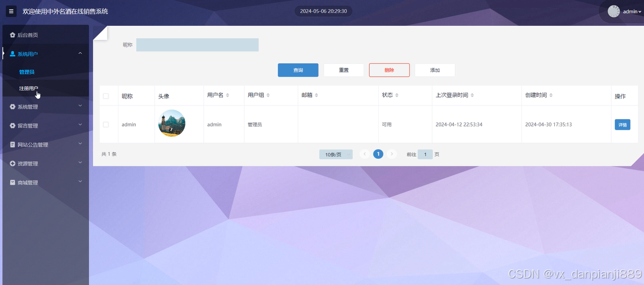Click the 前往 page number input box
The image size is (644, 285).
425,154
